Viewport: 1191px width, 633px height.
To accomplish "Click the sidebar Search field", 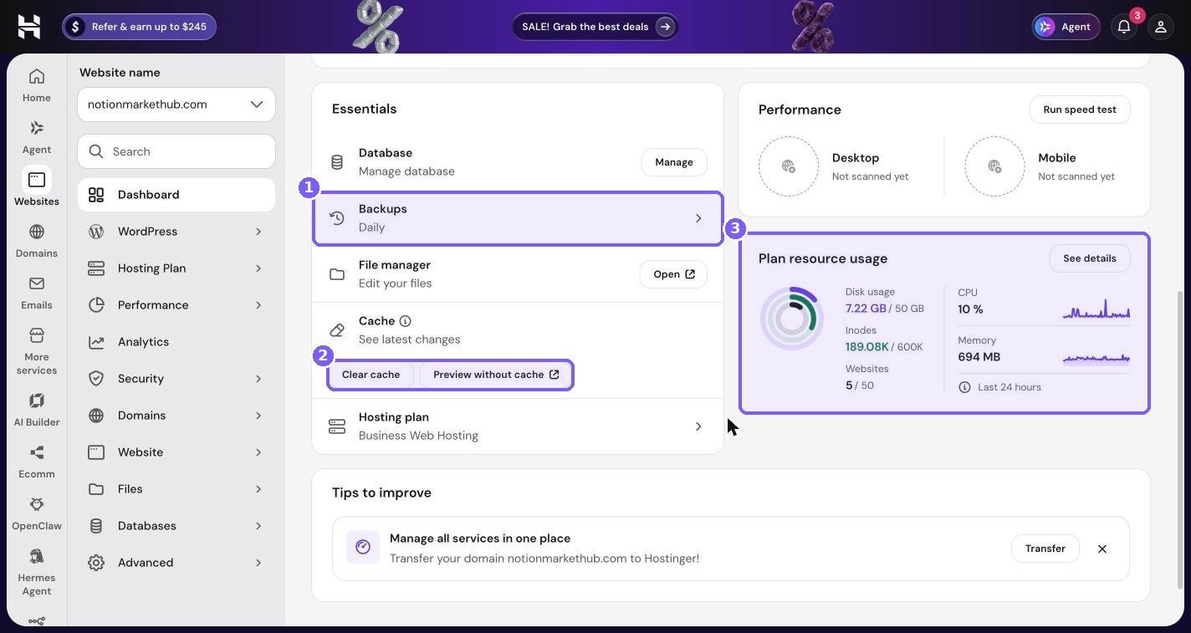I will point(176,151).
